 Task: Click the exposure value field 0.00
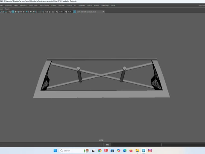pos(61,12)
